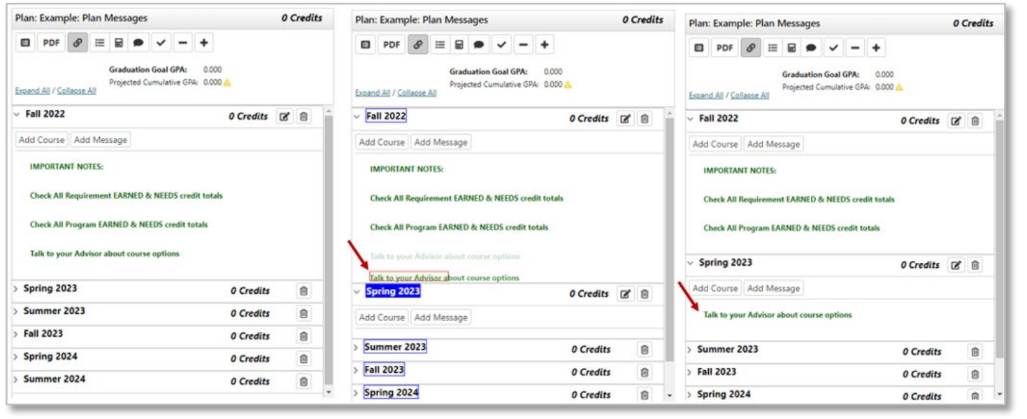Click the checkmark icon in the middle plan toolbar
Screen dimensions: 1027x419
(501, 45)
